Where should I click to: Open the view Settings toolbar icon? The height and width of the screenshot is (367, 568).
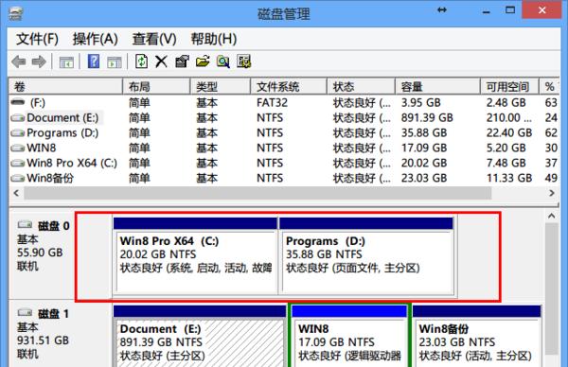coord(244,61)
